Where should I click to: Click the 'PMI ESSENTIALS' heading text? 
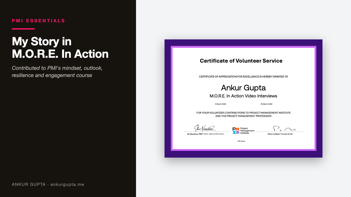click(x=38, y=21)
